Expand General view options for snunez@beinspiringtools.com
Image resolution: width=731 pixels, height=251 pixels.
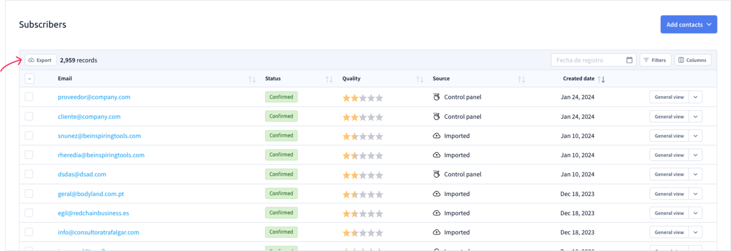tap(696, 136)
